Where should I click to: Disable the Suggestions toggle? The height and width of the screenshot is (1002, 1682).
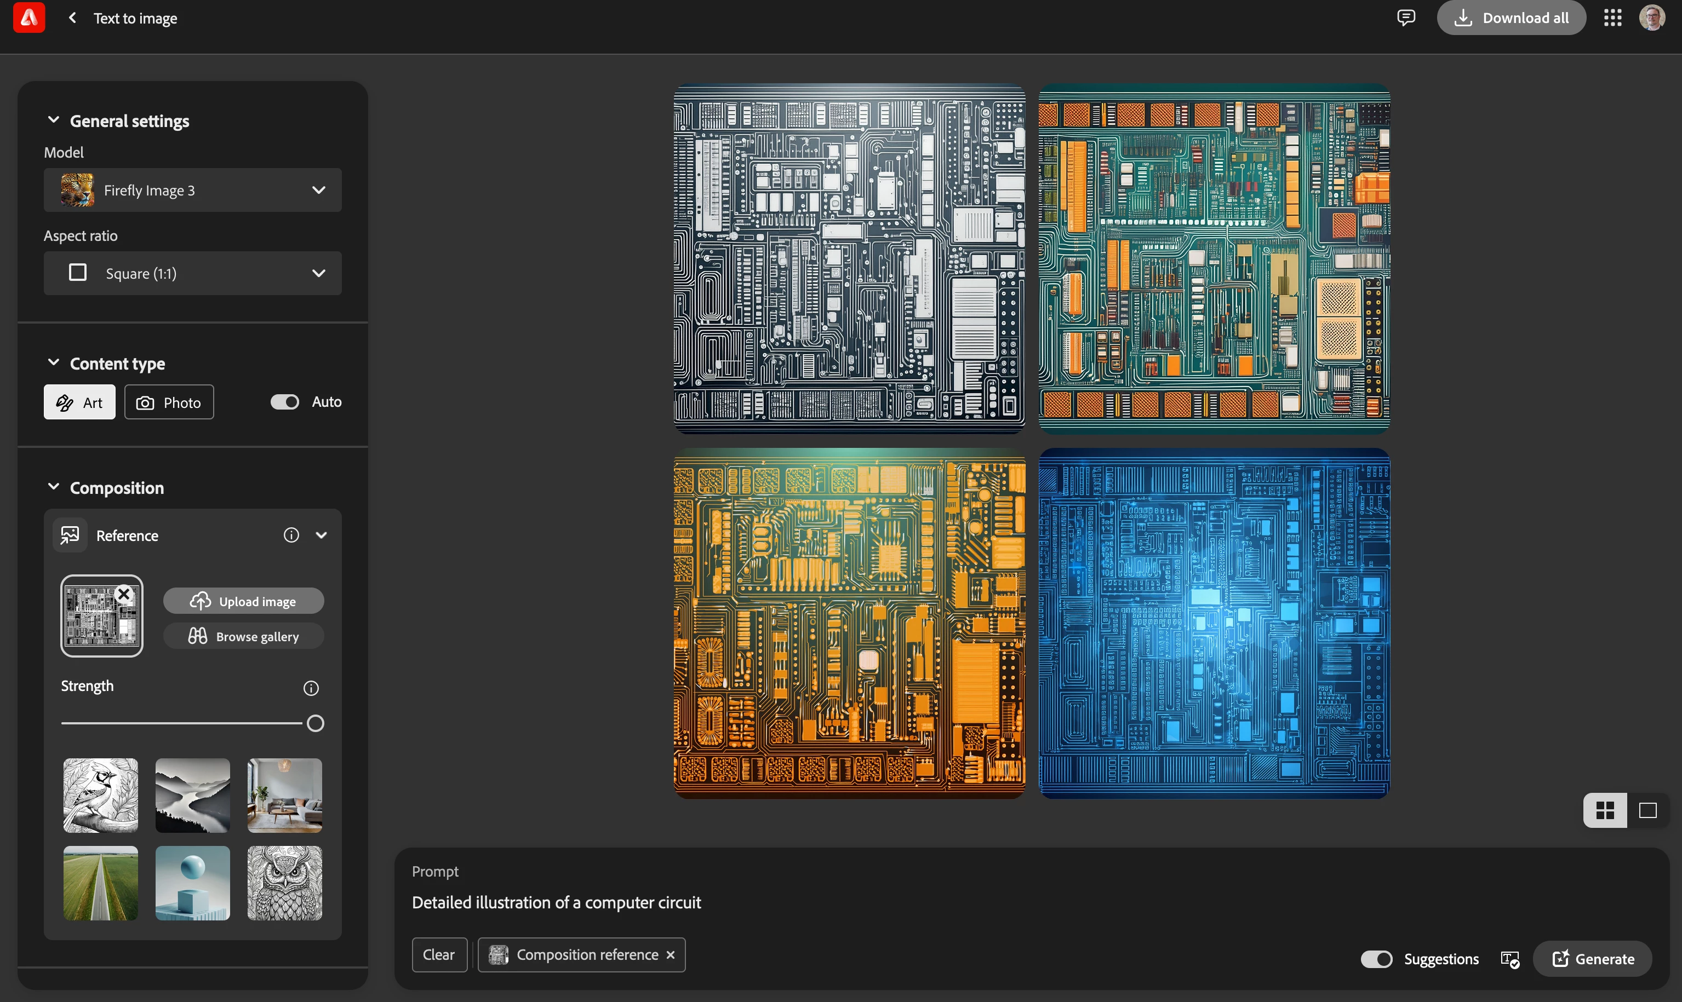coord(1376,959)
